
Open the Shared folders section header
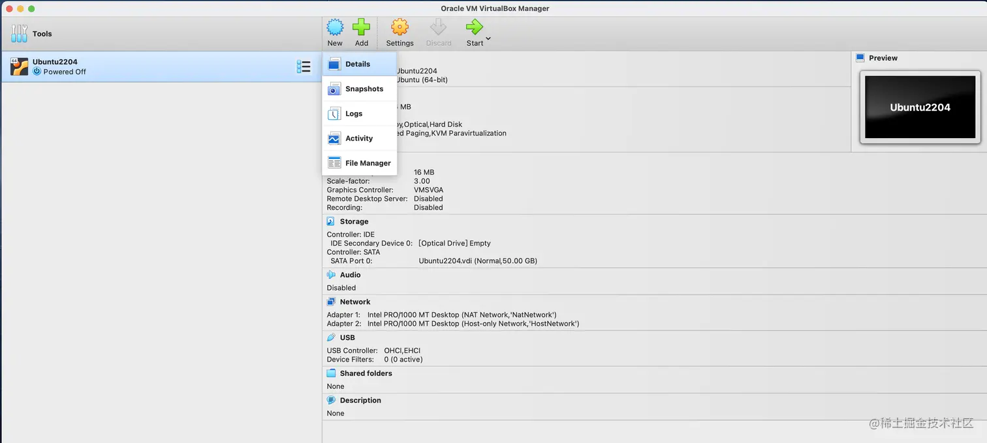pyautogui.click(x=366, y=373)
